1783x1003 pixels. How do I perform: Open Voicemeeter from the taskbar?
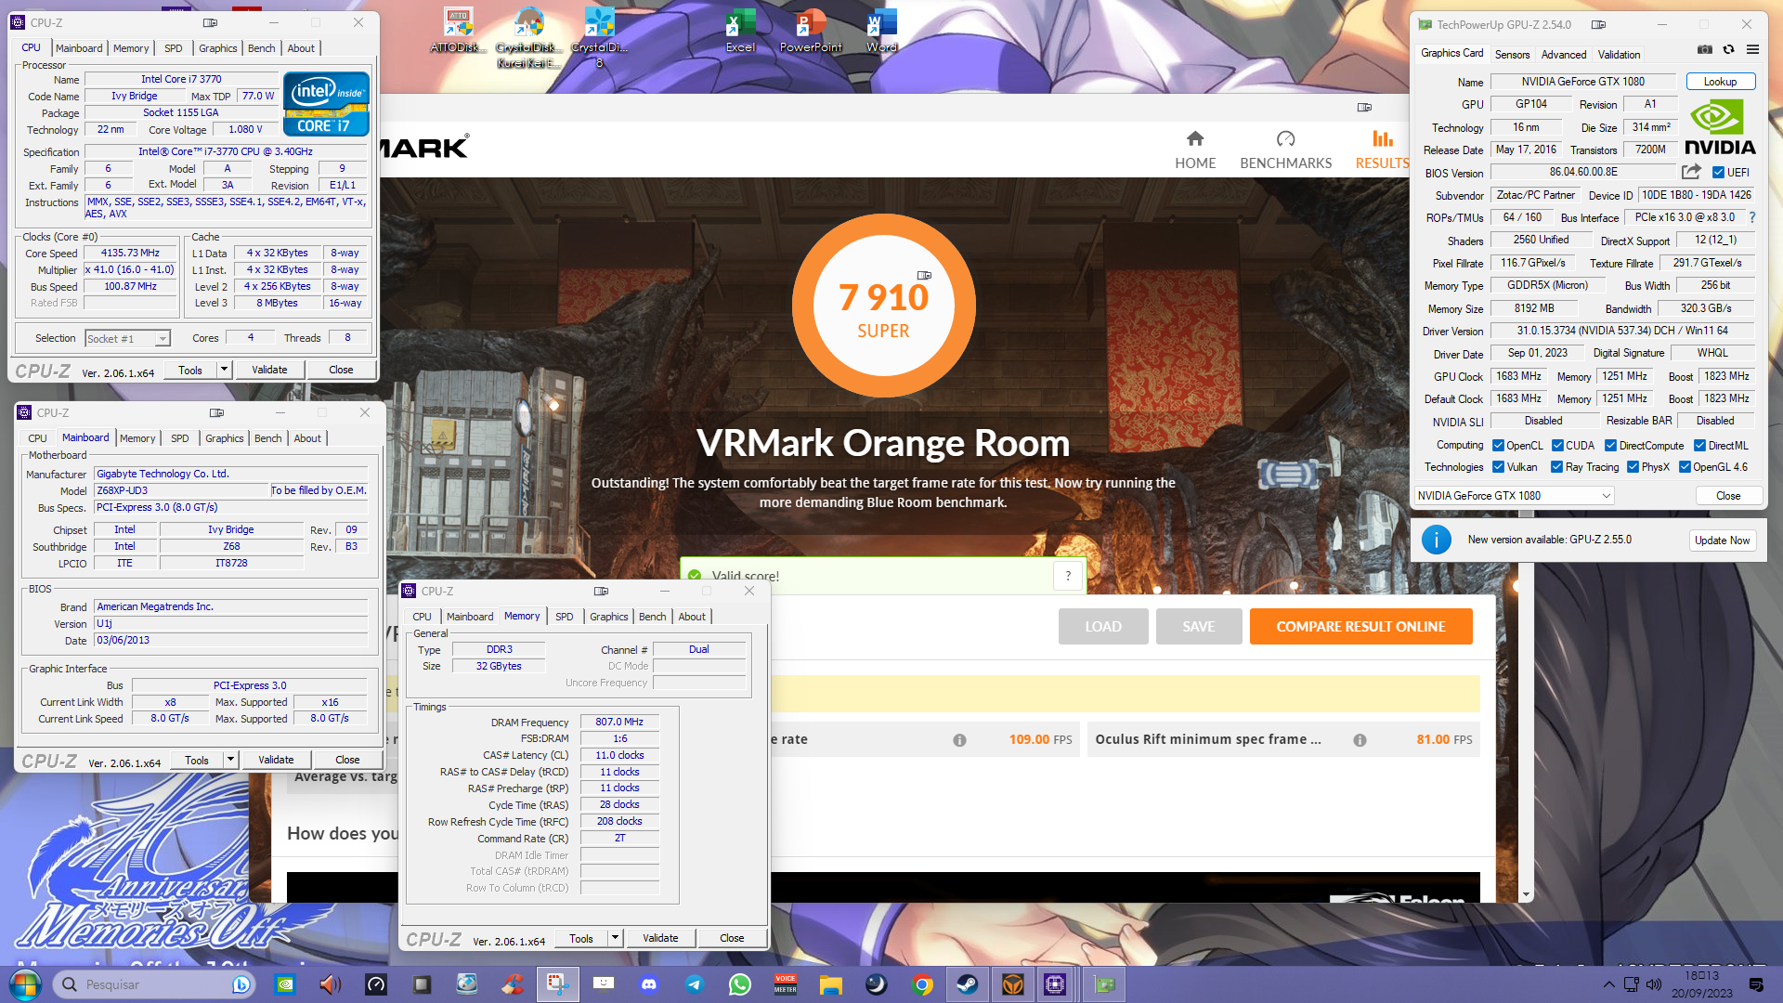pos(786,984)
